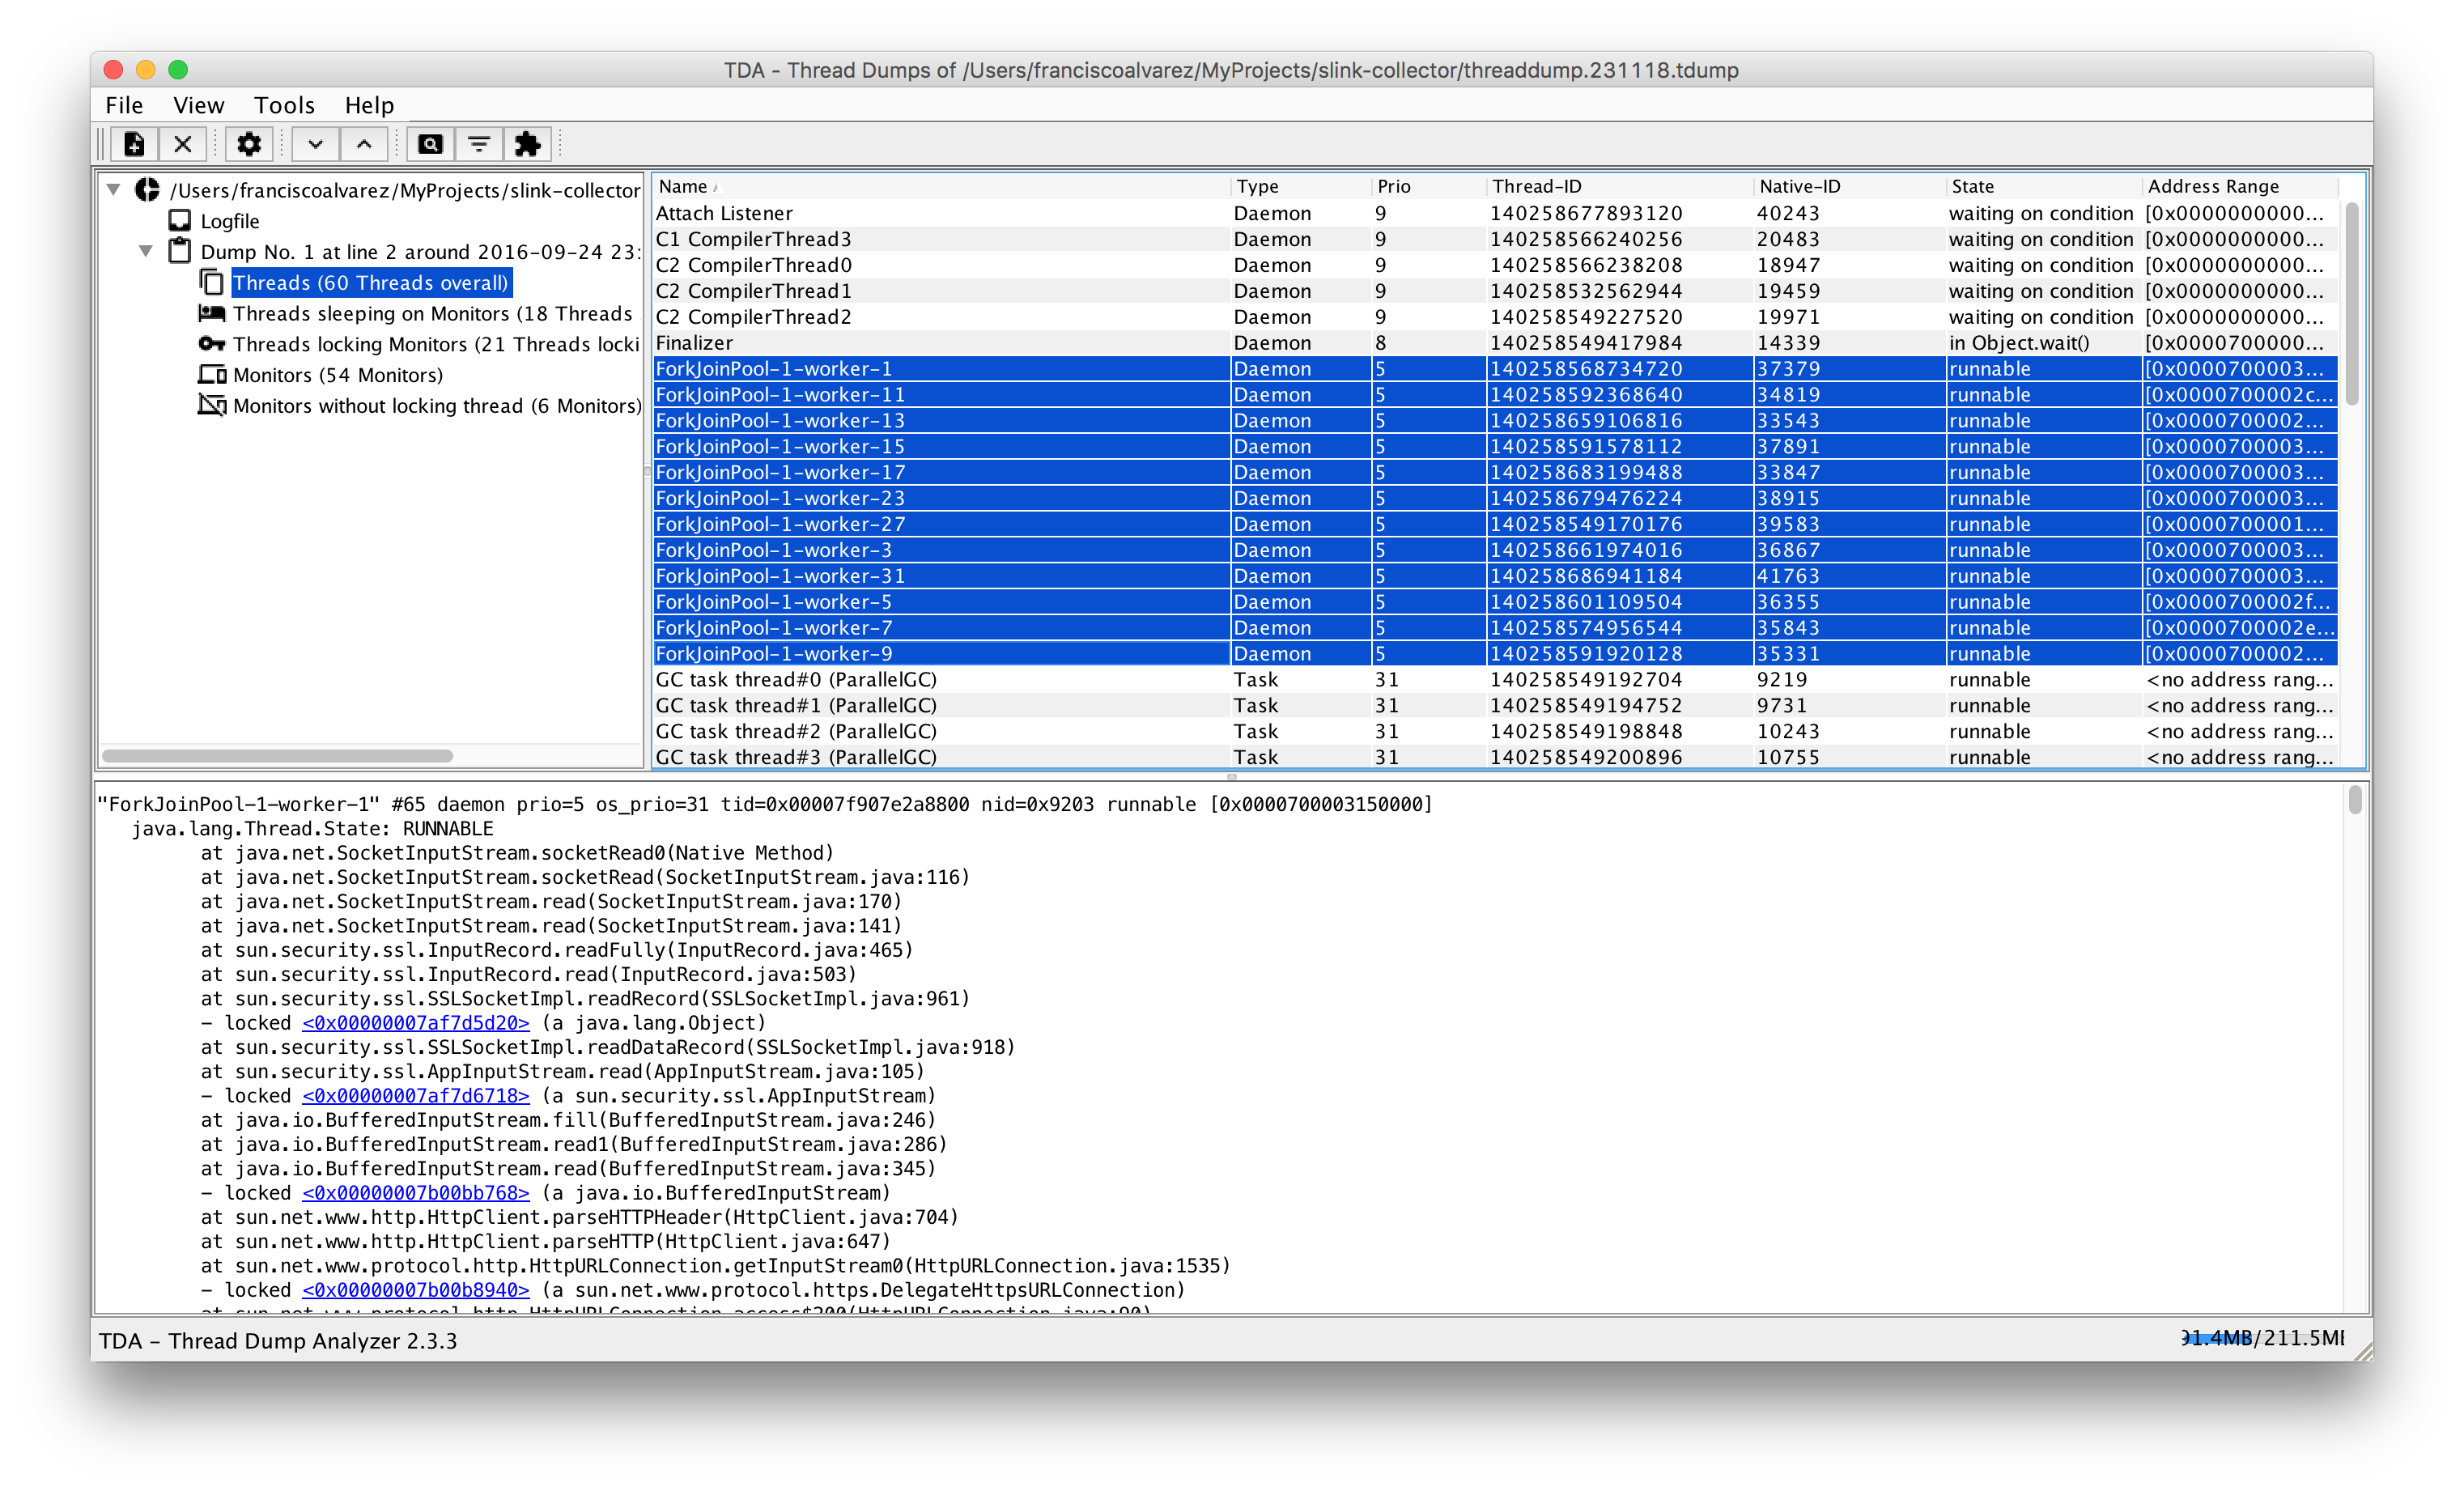Select GC task thread#0 (ParallelGC) row
Image resolution: width=2464 pixels, height=1491 pixels.
click(1495, 680)
